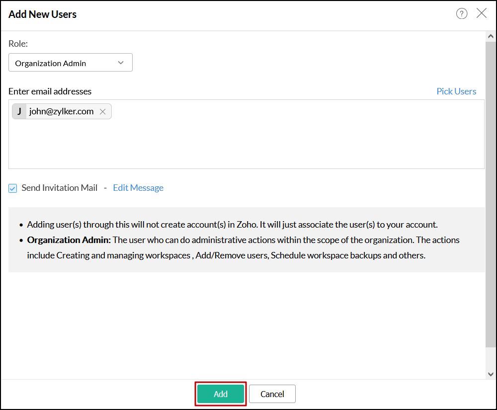497x410 pixels.
Task: Click the scrollbar up arrow
Action: tap(491, 36)
